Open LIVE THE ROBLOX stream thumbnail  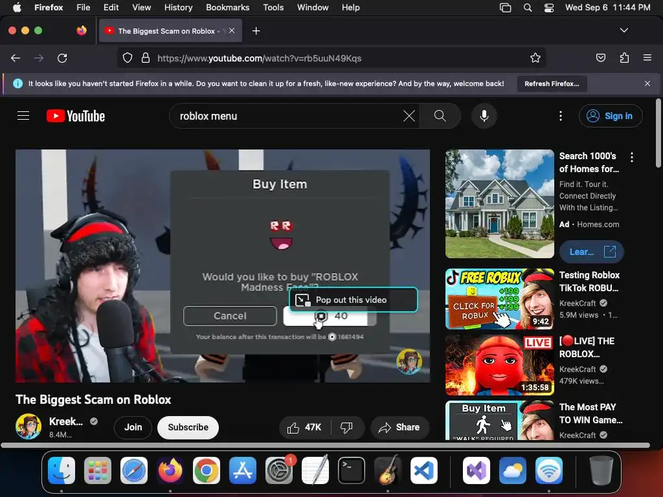pyautogui.click(x=499, y=365)
